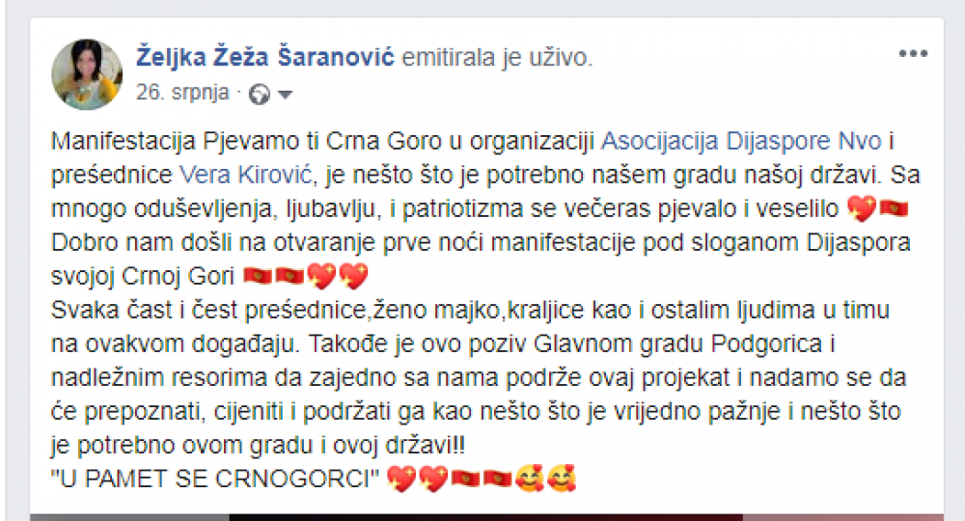Viewport: 965px width, 521px height.
Task: Select first flag emoji after Crnoj Gori
Action: pyautogui.click(x=258, y=276)
